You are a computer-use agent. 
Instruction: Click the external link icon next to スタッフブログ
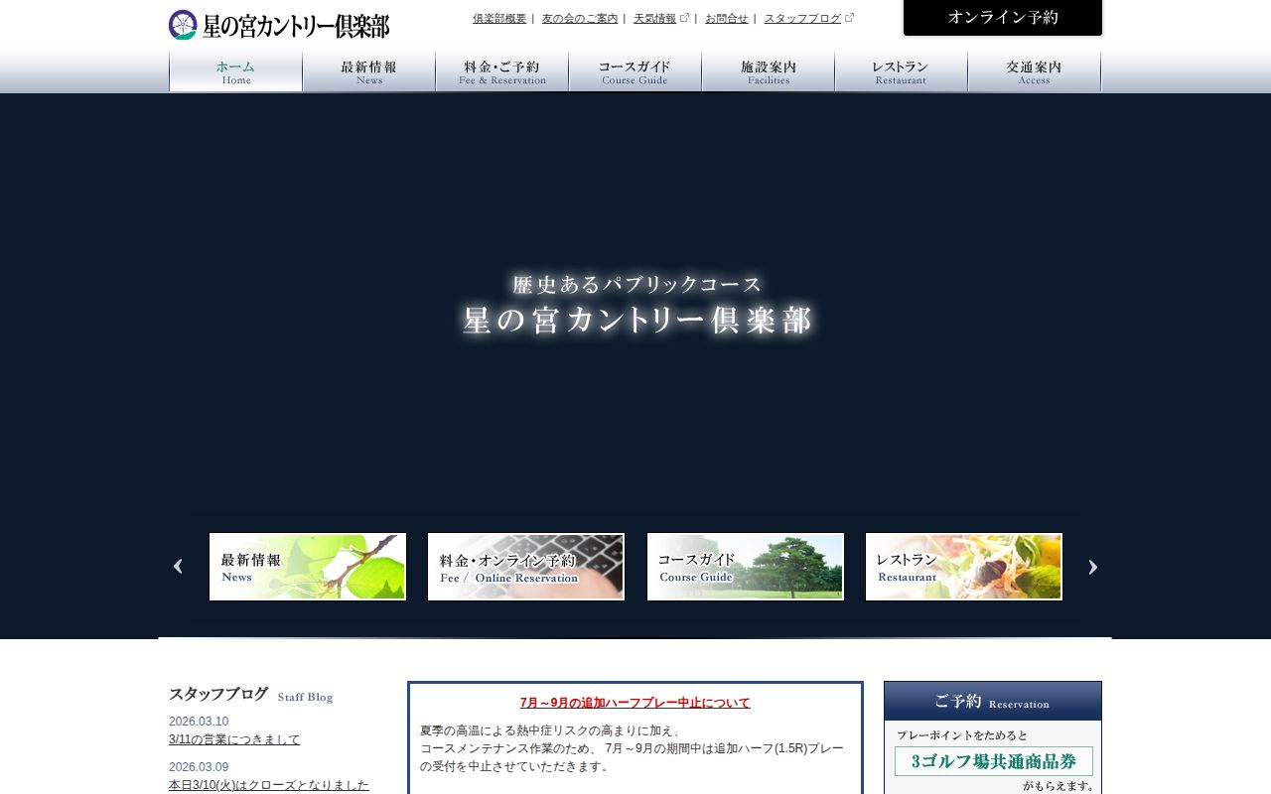tap(849, 18)
